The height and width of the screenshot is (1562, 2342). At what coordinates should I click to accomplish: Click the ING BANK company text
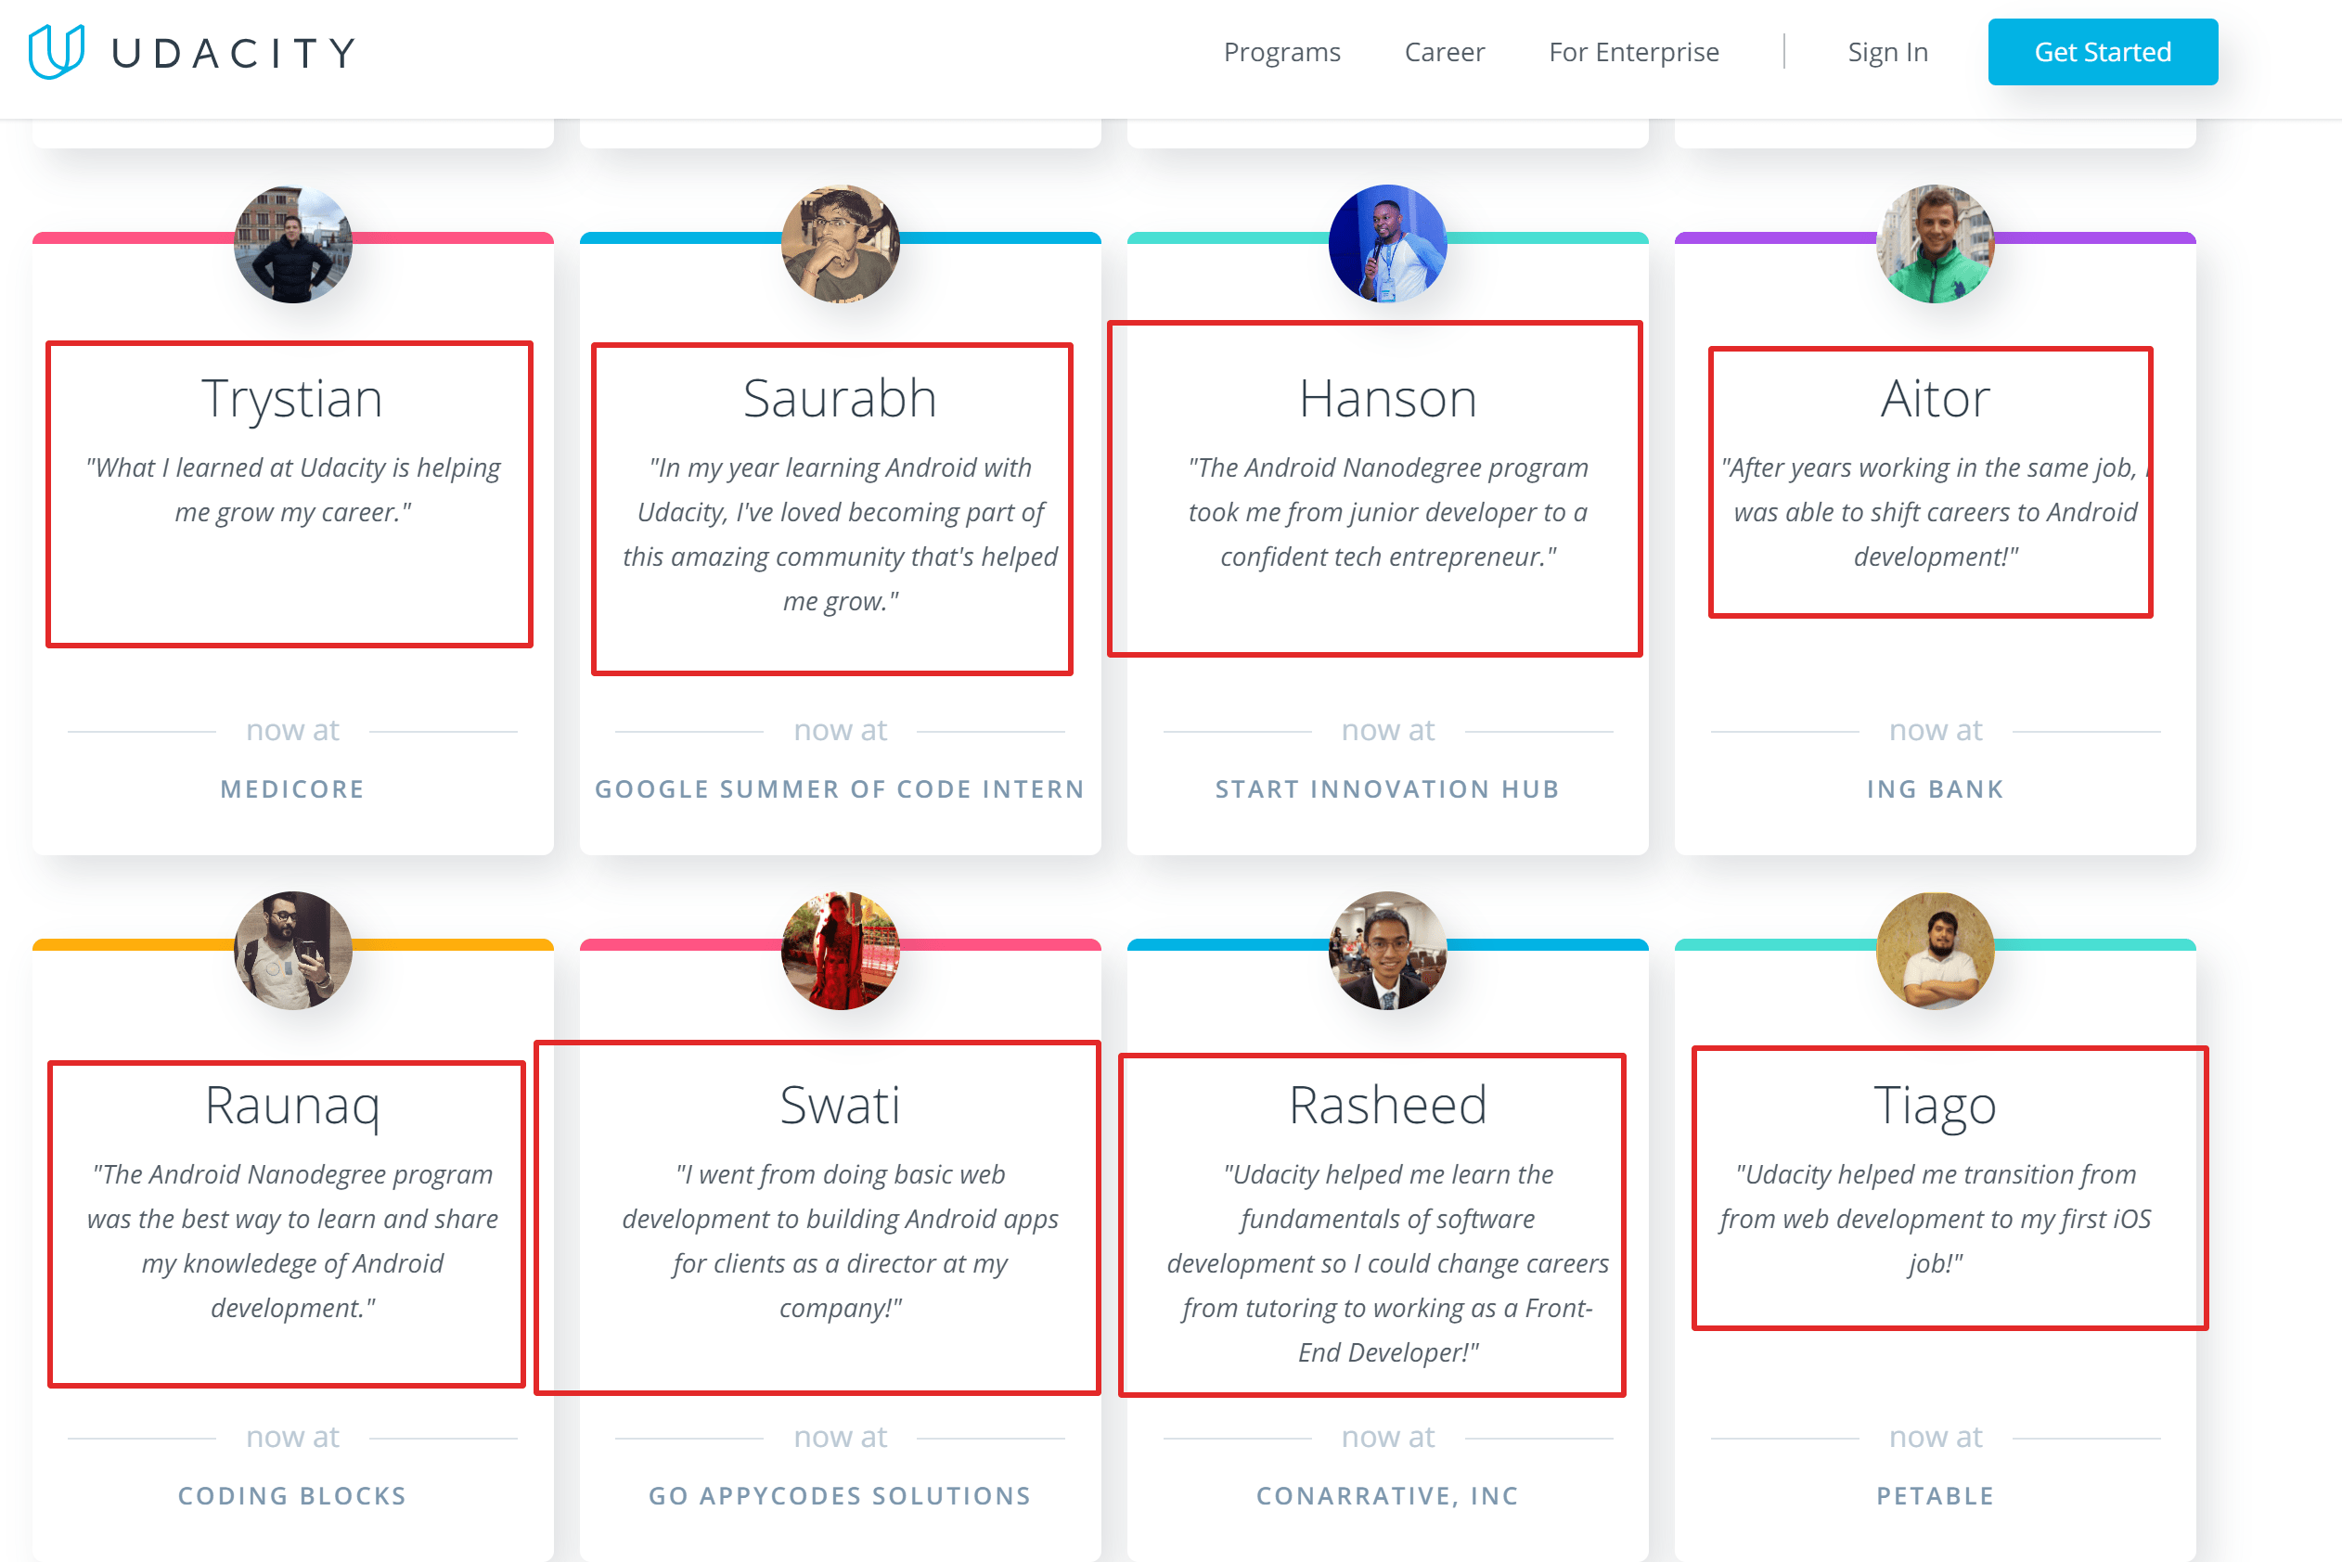coord(1935,789)
